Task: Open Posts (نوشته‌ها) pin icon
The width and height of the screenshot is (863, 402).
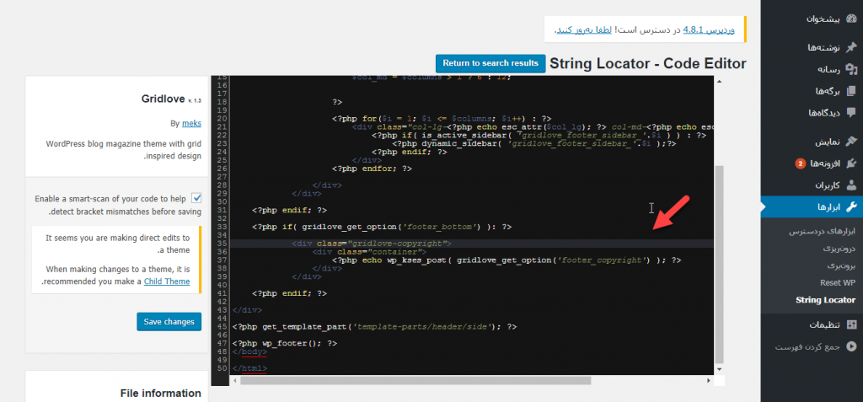Action: [x=850, y=49]
